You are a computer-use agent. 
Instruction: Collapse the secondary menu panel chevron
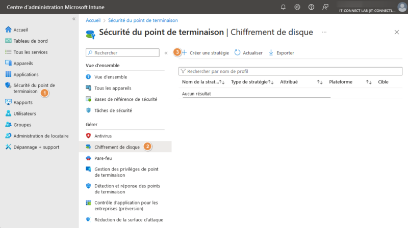(x=166, y=53)
